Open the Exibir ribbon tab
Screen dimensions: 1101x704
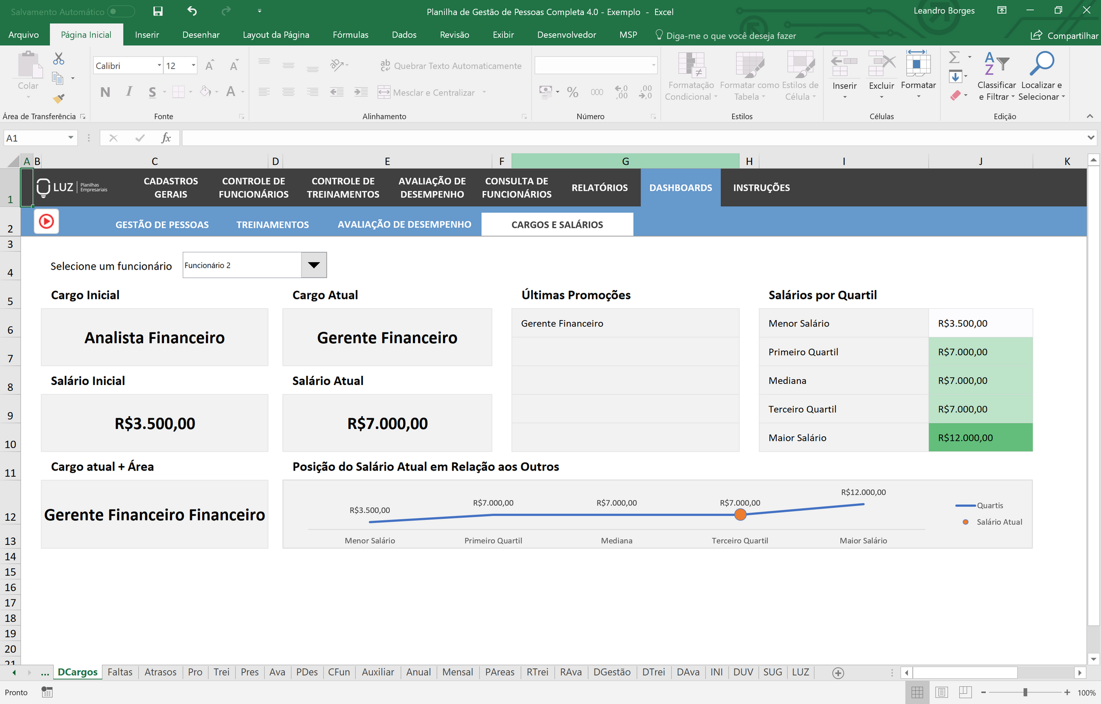click(503, 35)
